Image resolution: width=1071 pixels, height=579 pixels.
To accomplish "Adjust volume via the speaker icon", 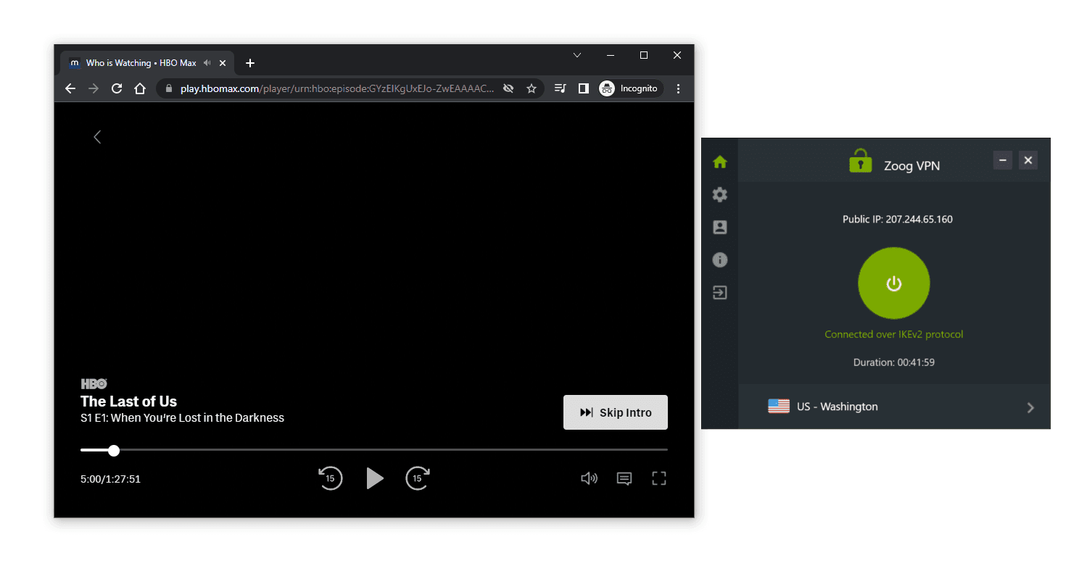I will pos(589,478).
